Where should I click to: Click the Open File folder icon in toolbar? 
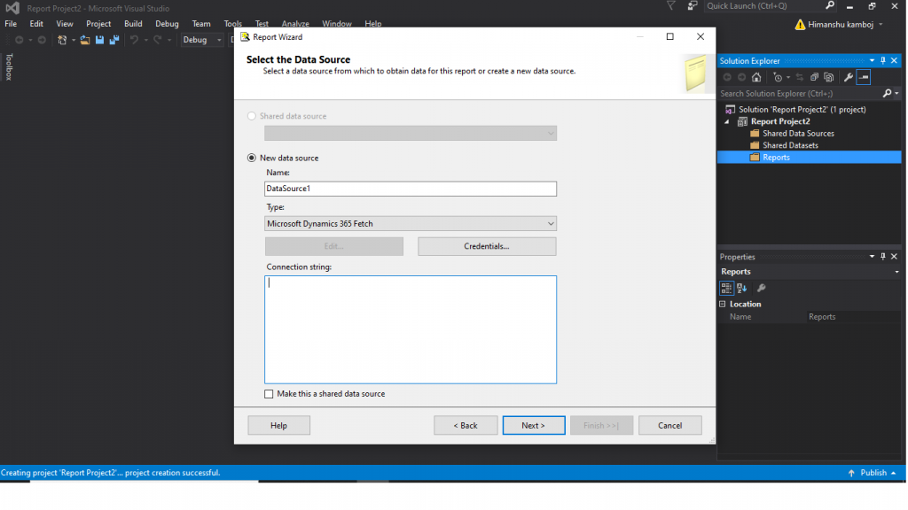[x=85, y=40]
